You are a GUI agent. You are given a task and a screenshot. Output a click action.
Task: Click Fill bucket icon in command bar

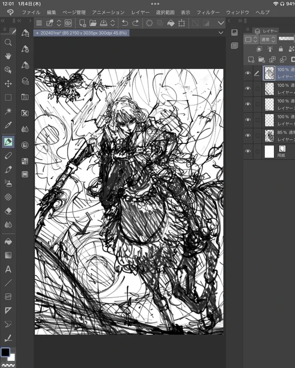coord(171,23)
